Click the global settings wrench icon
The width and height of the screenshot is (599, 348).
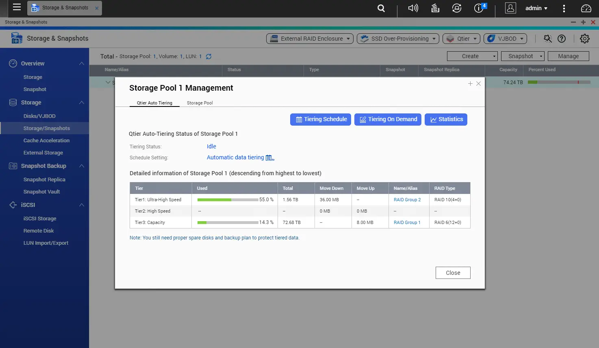pos(547,39)
